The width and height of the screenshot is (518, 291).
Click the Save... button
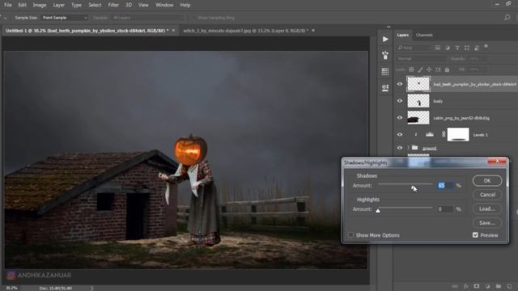pos(487,223)
